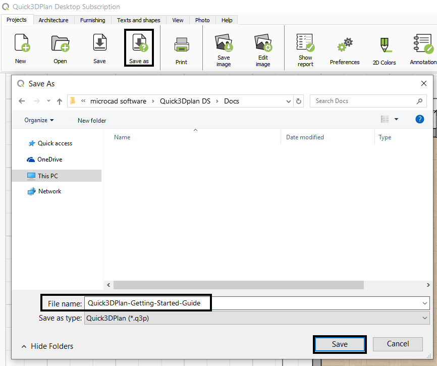Create a New folder
This screenshot has width=437, height=366.
92,121
